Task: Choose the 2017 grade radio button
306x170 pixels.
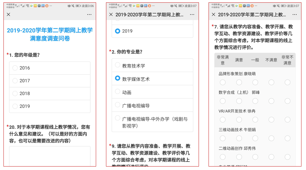Action: (x=15, y=81)
